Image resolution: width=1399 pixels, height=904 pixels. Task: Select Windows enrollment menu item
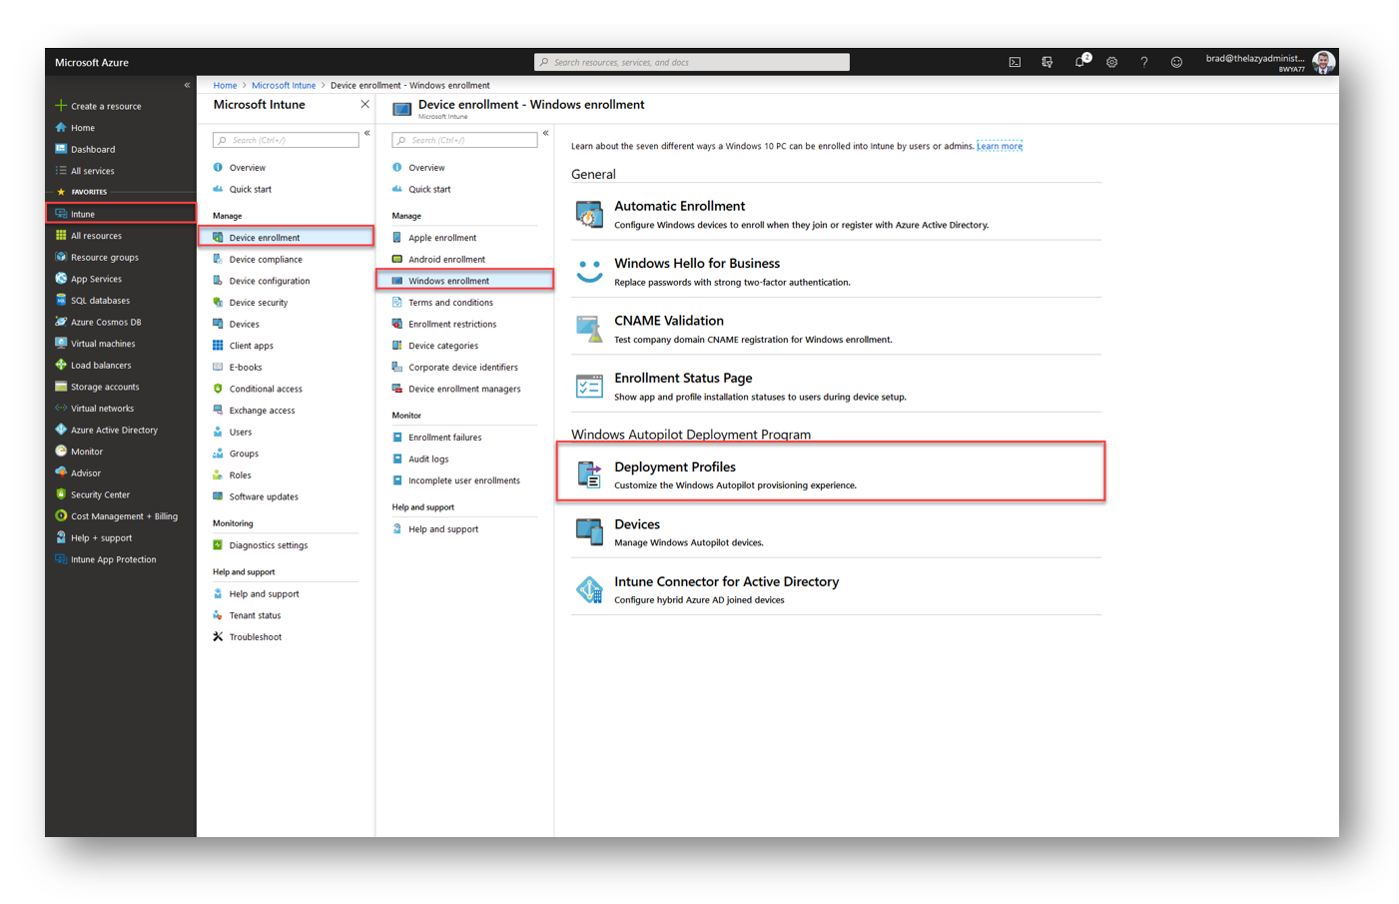point(464,281)
